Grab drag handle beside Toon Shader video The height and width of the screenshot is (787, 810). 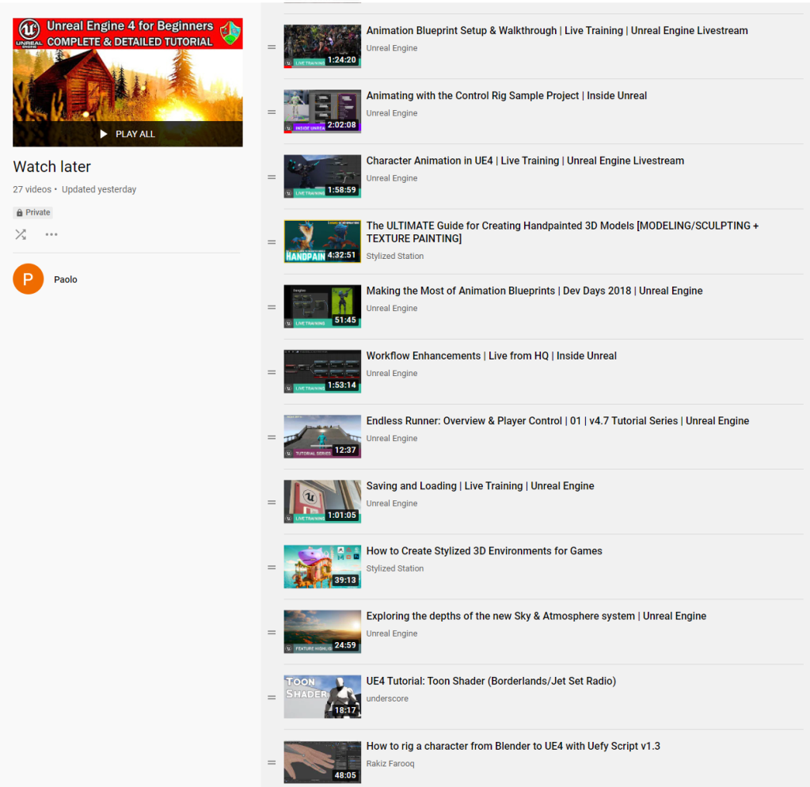272,698
